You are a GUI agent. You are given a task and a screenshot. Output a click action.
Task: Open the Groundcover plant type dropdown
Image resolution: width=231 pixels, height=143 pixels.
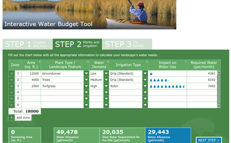(86, 73)
